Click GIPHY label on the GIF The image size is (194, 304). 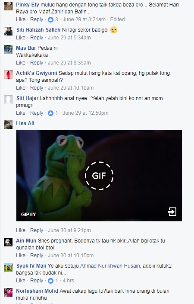click(x=28, y=214)
